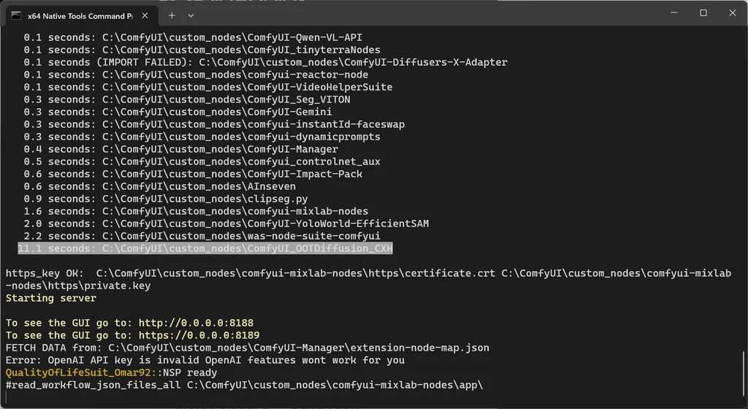Click the ComfyUI-Qwen-VL-API line
Image resolution: width=748 pixels, height=409 pixels.
click(x=193, y=37)
